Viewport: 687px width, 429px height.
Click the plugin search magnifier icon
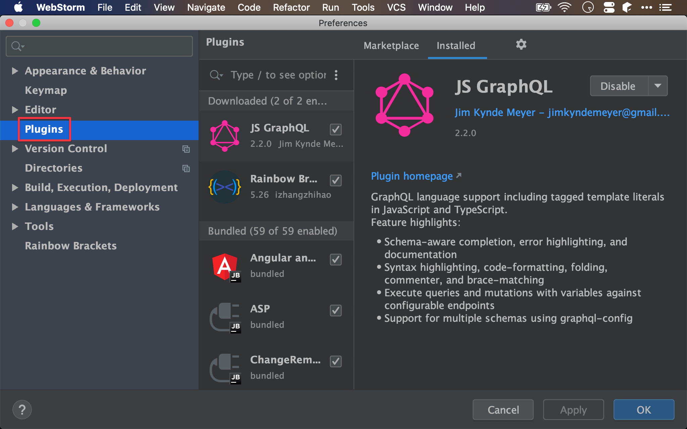[216, 75]
